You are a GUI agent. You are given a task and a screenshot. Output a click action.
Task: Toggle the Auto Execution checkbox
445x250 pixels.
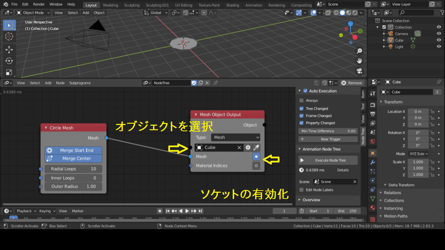point(305,91)
